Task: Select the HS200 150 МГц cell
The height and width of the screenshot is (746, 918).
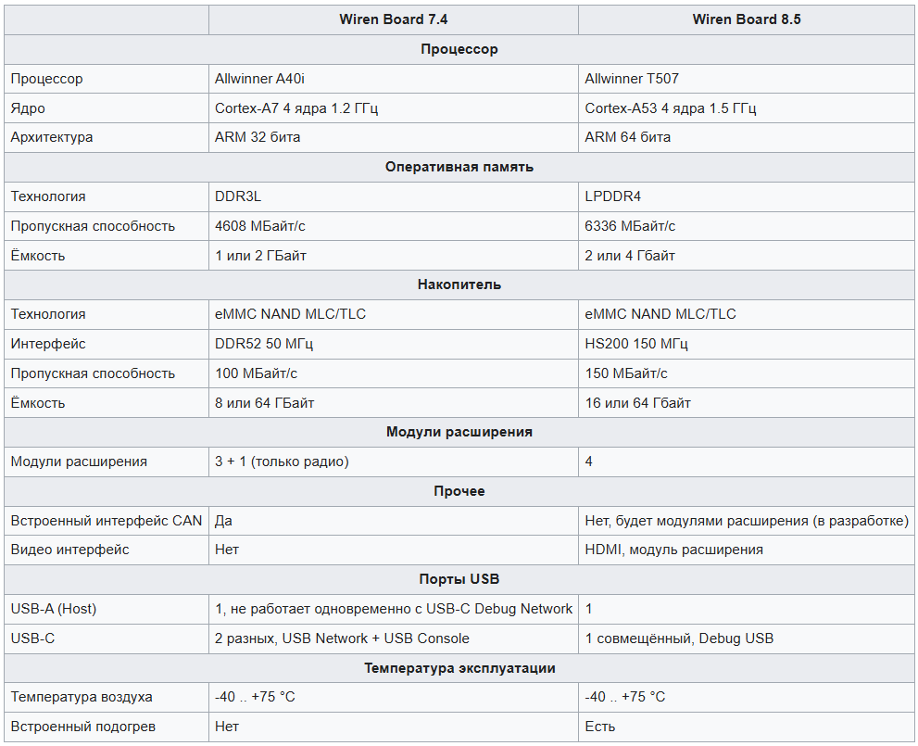Action: pos(746,344)
